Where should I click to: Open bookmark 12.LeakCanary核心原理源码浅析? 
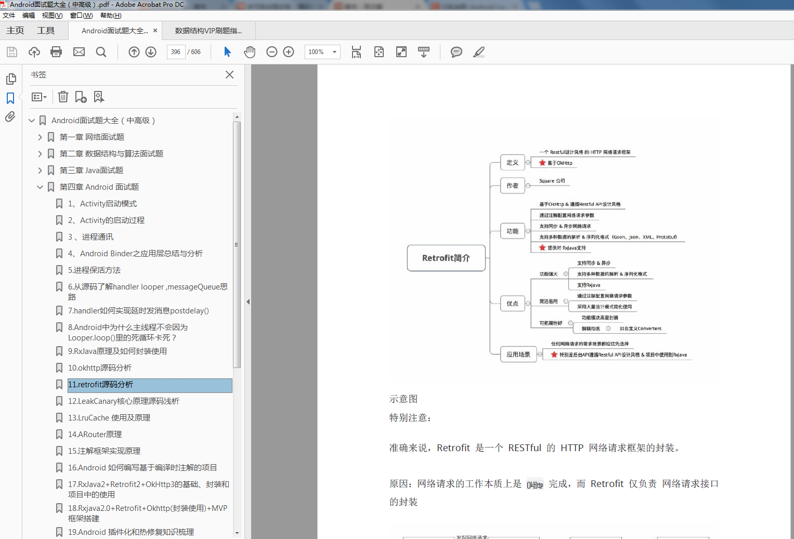124,401
